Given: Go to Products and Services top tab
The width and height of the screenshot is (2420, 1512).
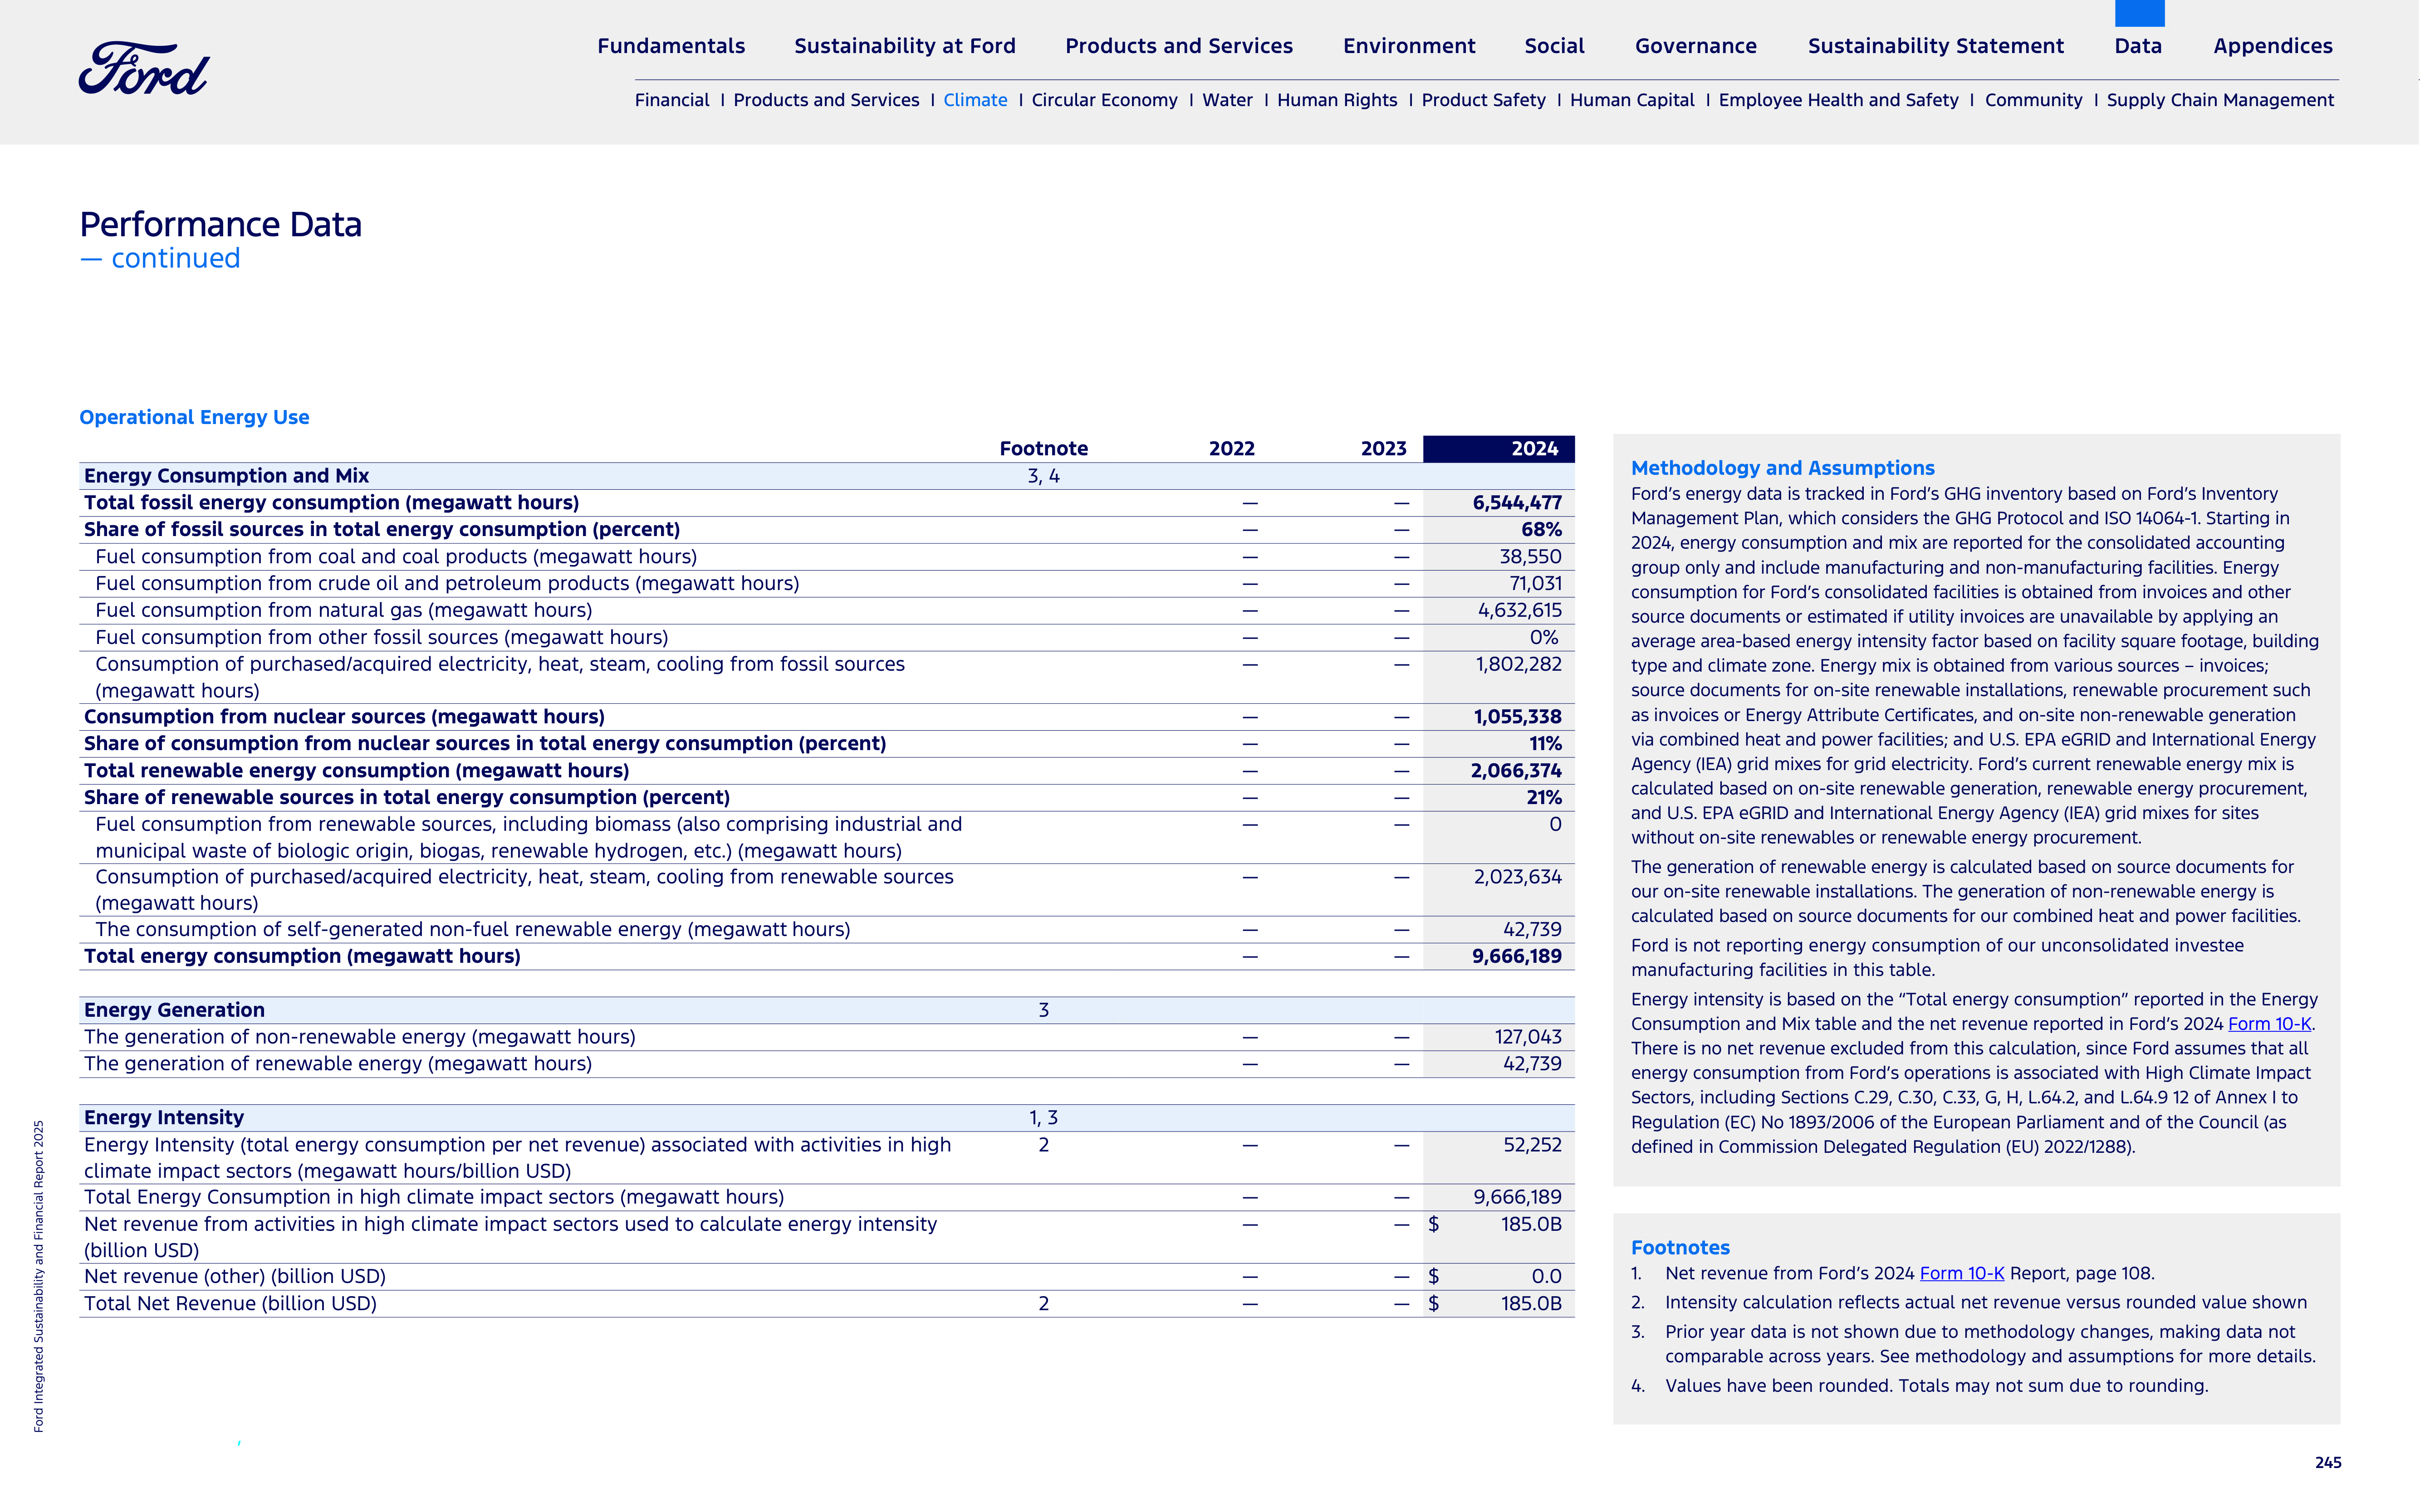Looking at the screenshot, I should point(1179,46).
